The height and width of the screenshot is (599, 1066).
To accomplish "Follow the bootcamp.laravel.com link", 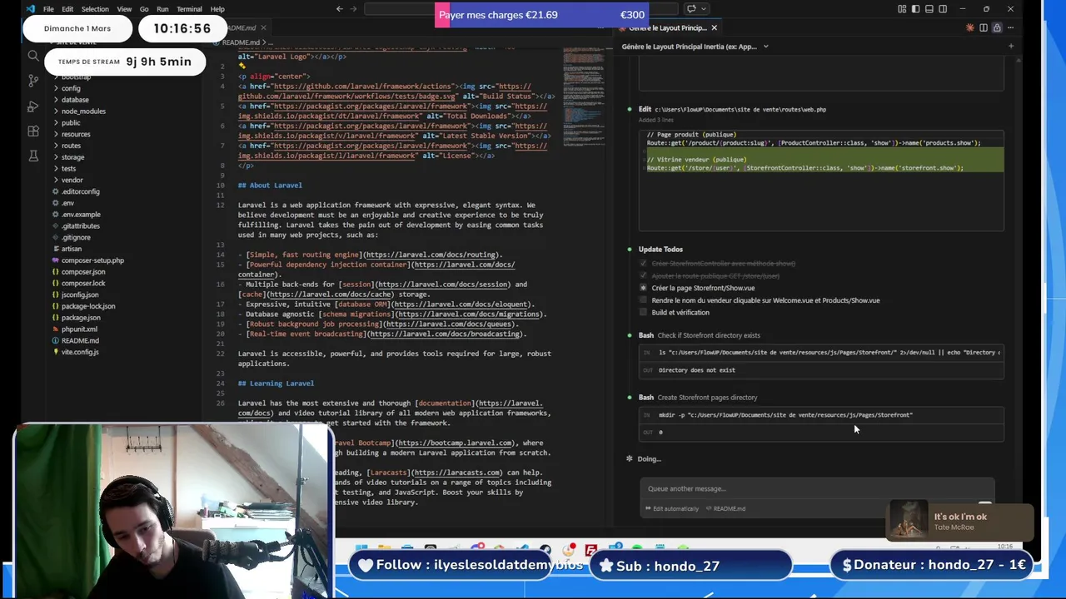I will [x=455, y=443].
